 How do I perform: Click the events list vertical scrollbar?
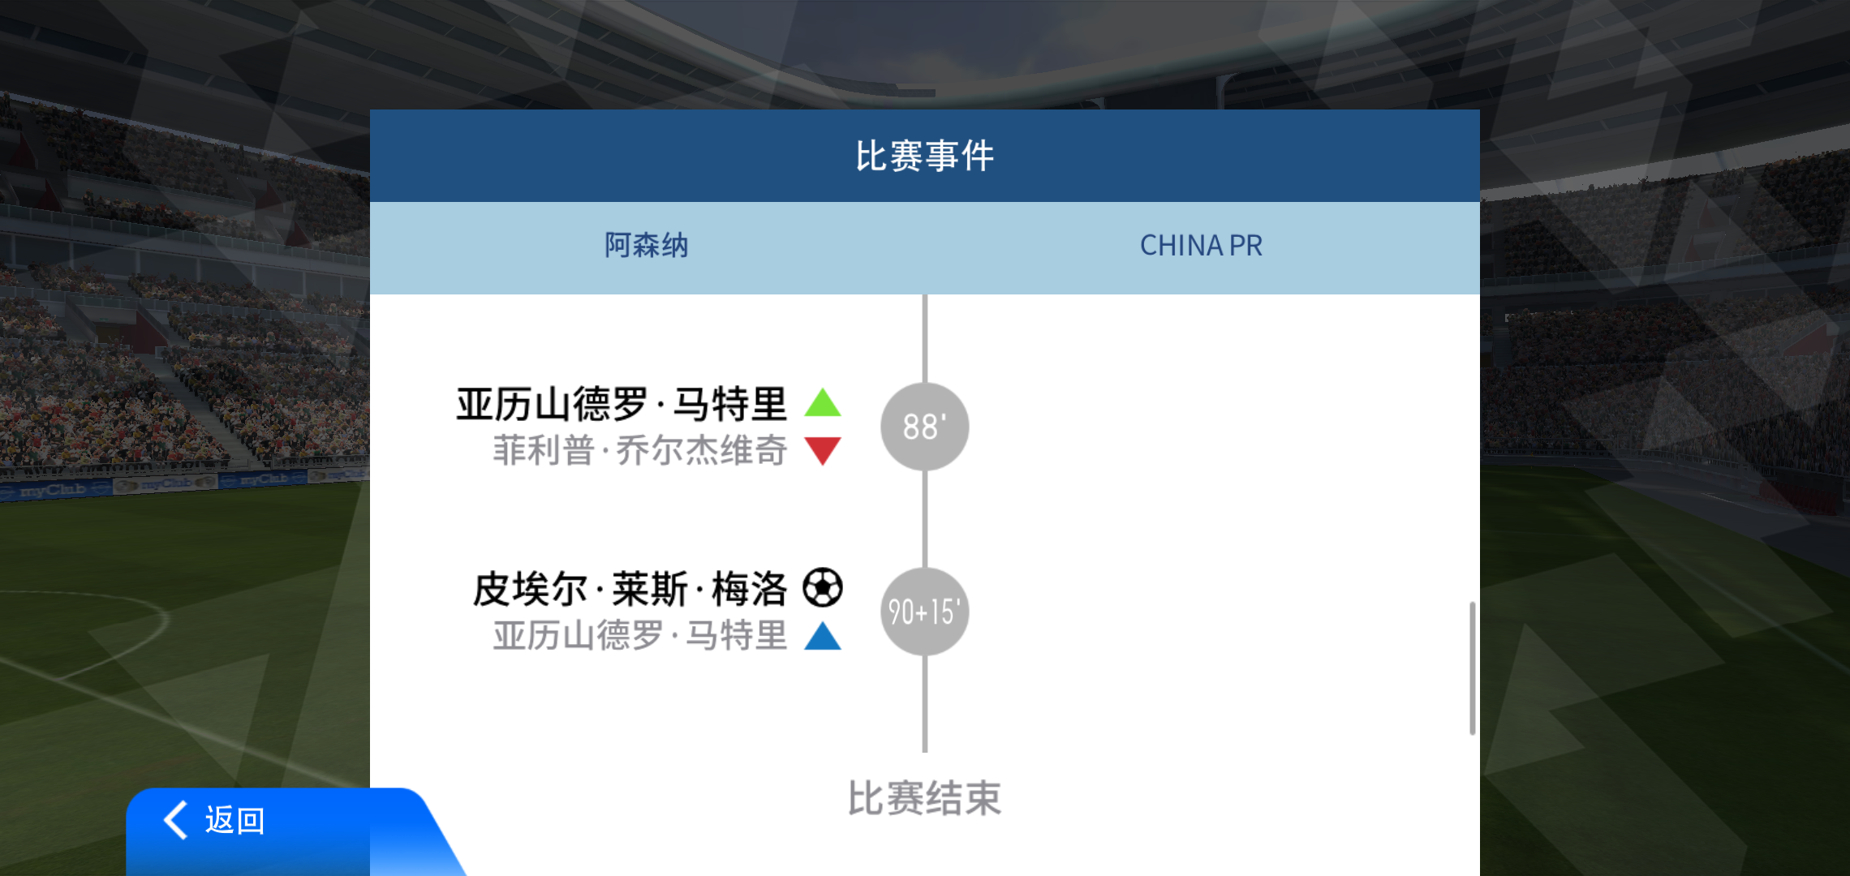tap(1473, 668)
